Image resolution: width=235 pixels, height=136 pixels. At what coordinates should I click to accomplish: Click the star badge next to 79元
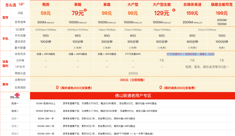[85, 10]
